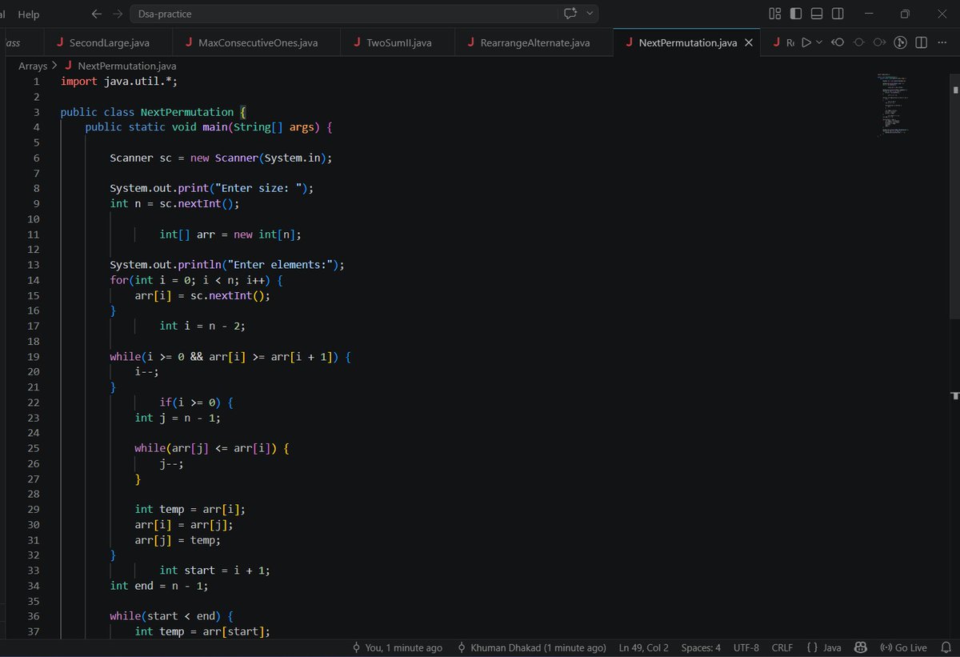960x657 pixels.
Task: Open the Dsa-practice command center search
Action: point(343,14)
